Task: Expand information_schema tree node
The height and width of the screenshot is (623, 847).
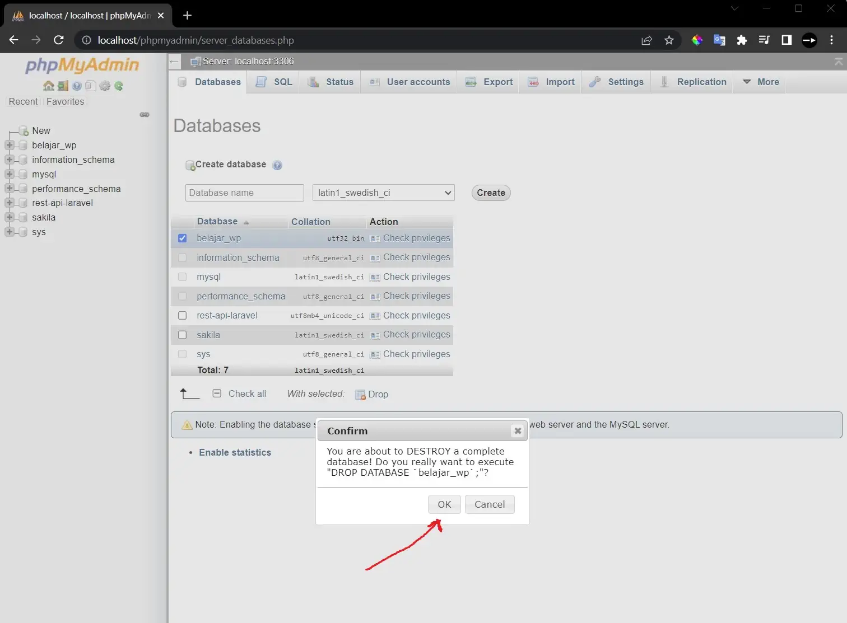Action: tap(9, 160)
